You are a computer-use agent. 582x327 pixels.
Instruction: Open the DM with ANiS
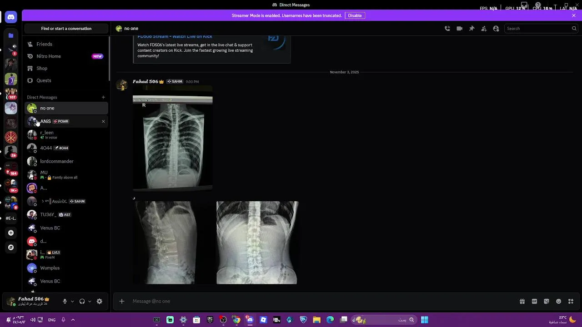(66, 121)
